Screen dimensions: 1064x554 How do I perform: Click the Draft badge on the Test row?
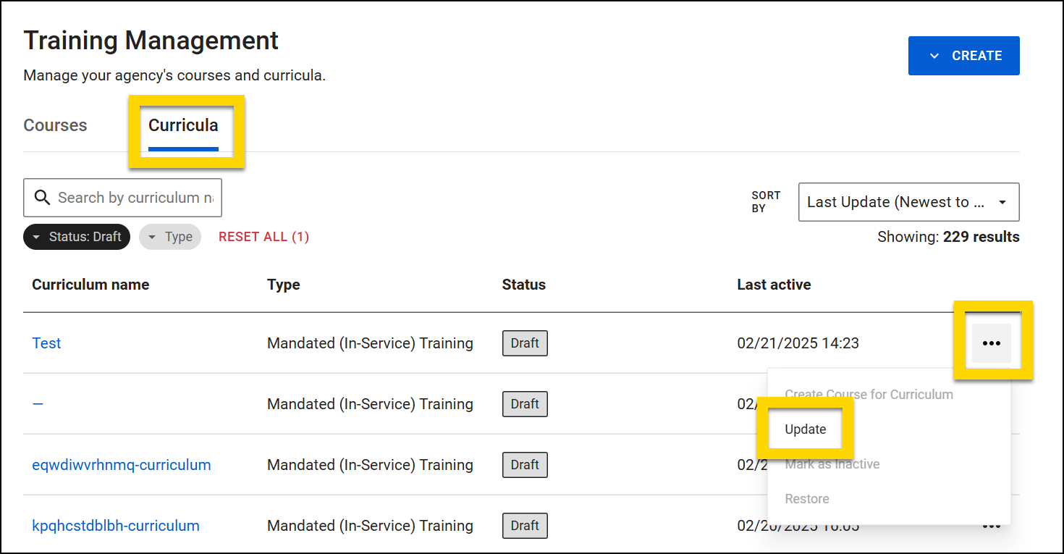(524, 343)
